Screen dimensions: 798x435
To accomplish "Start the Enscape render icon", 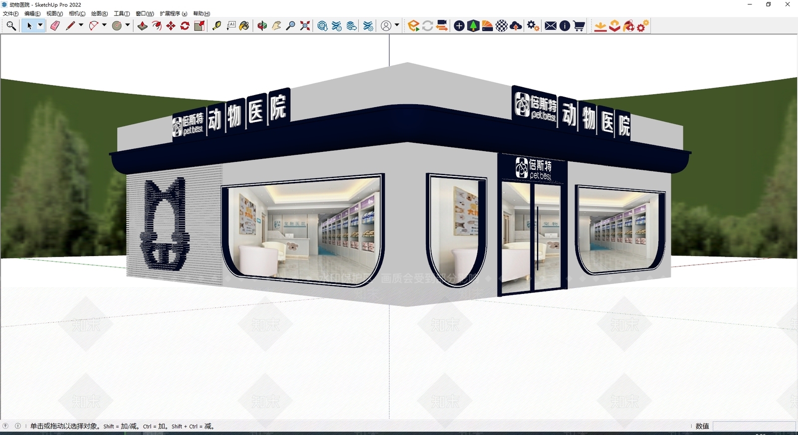I will click(413, 26).
